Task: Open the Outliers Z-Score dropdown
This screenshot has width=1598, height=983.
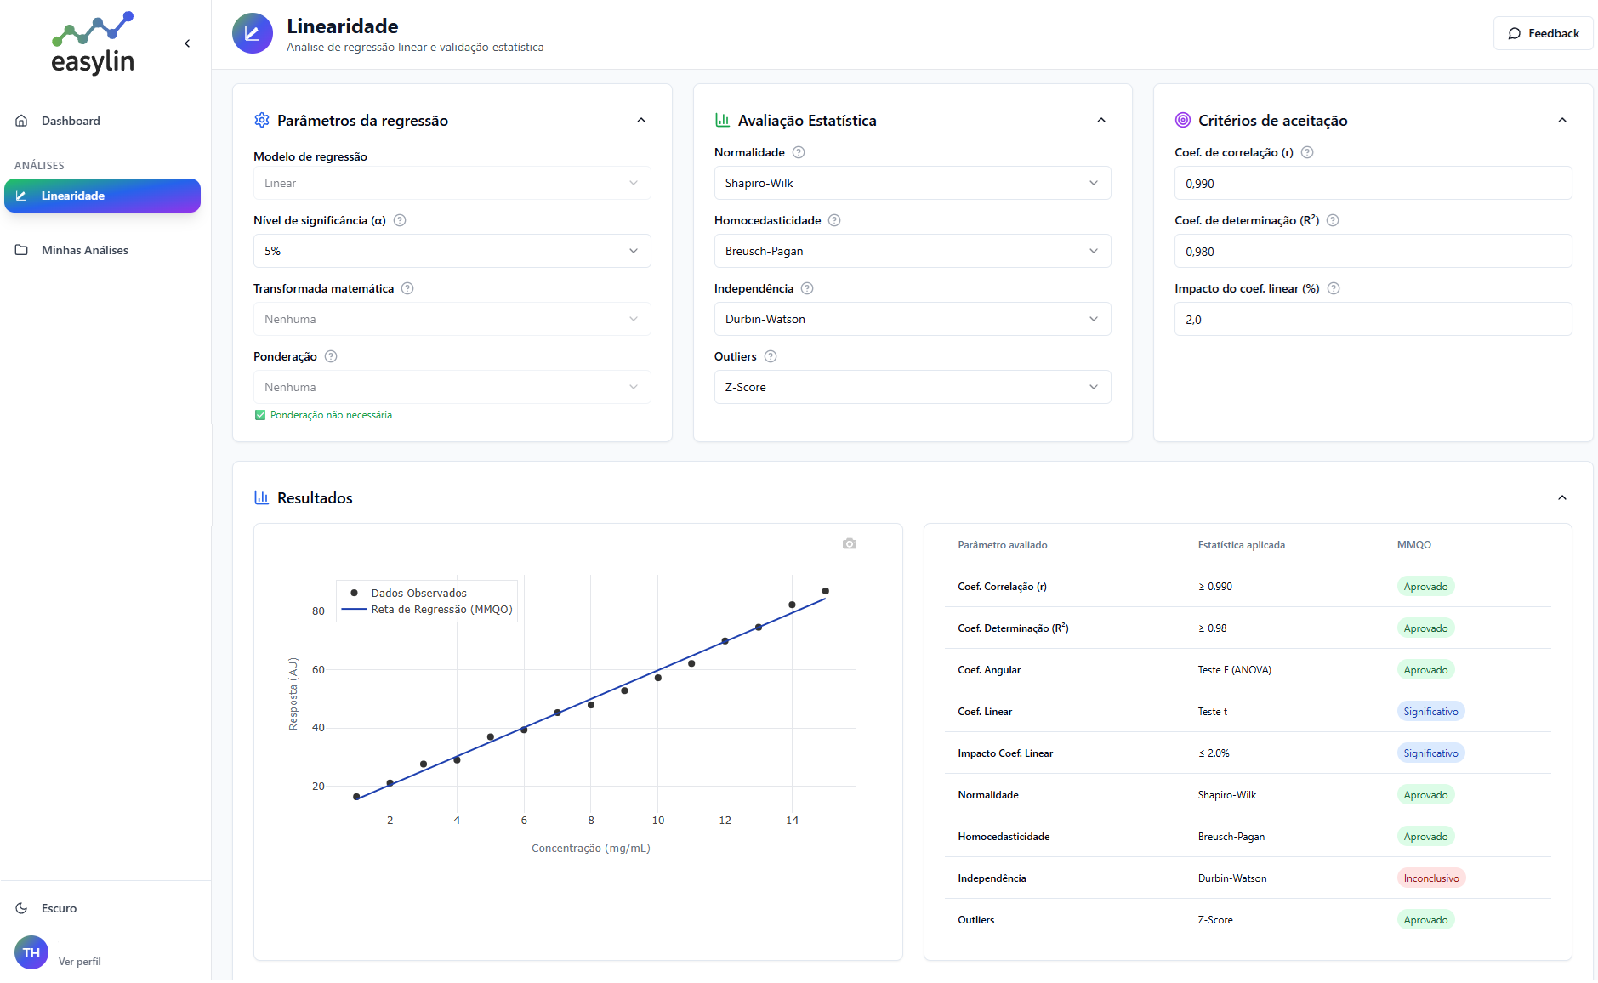Action: [x=912, y=387]
